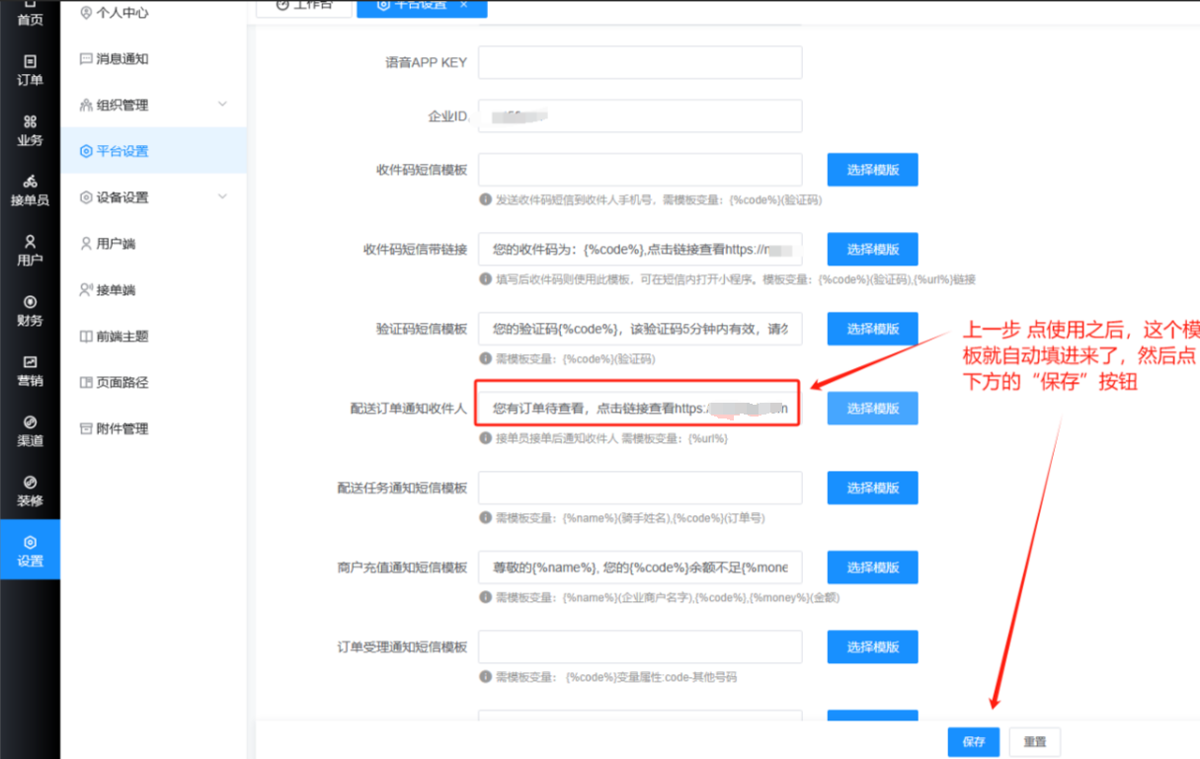Expand the 组织管理 submenu chevron
The height and width of the screenshot is (759, 1200).
pyautogui.click(x=222, y=105)
